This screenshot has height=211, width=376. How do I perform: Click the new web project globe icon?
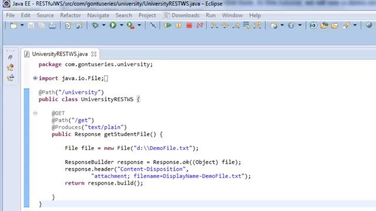pos(274,25)
